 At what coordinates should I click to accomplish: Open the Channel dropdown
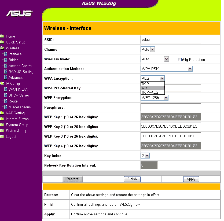click(x=148, y=49)
